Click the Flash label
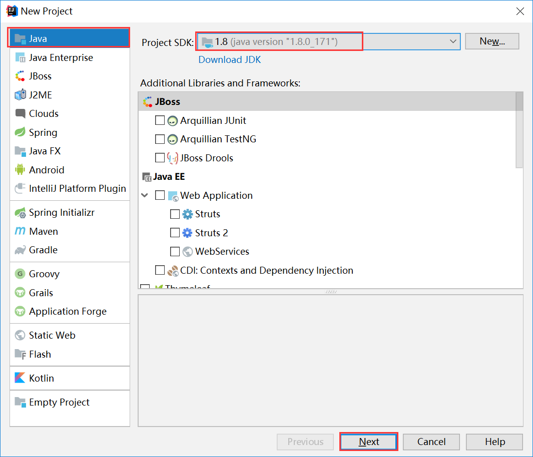The width and height of the screenshot is (533, 457). point(40,354)
